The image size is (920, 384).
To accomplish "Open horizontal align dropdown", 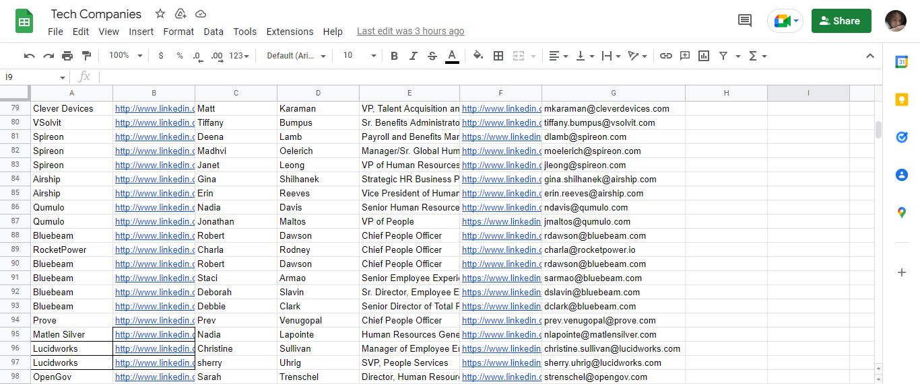I will tap(558, 56).
